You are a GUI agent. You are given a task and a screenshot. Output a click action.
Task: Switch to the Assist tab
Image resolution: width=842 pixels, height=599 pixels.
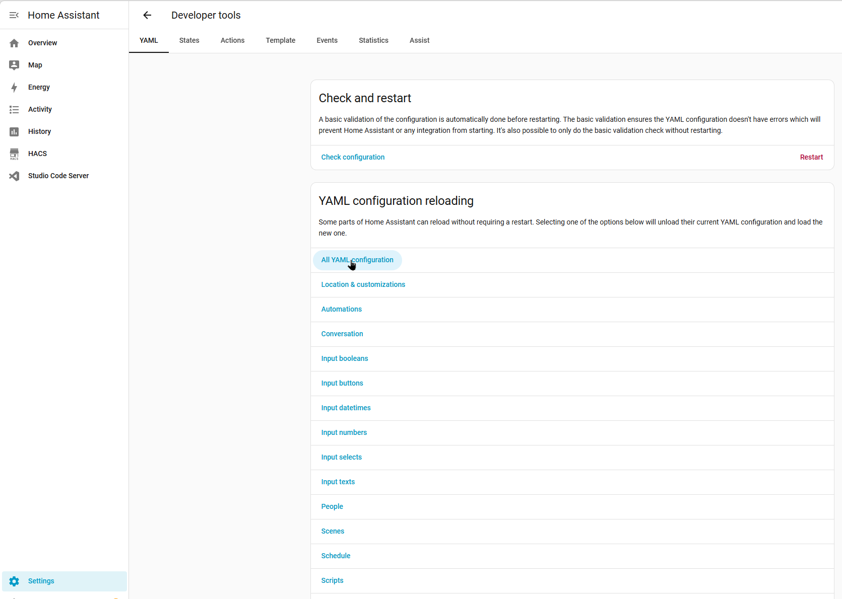click(x=419, y=40)
